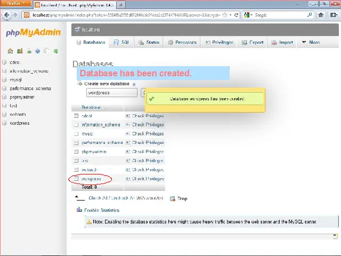Click the search magnifier icon in search box
Image resolution: width=341 pixels, height=256 pixels.
(x=310, y=15)
